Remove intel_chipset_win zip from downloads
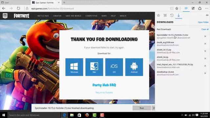Viewport: 210px width, 118px height. point(205,66)
